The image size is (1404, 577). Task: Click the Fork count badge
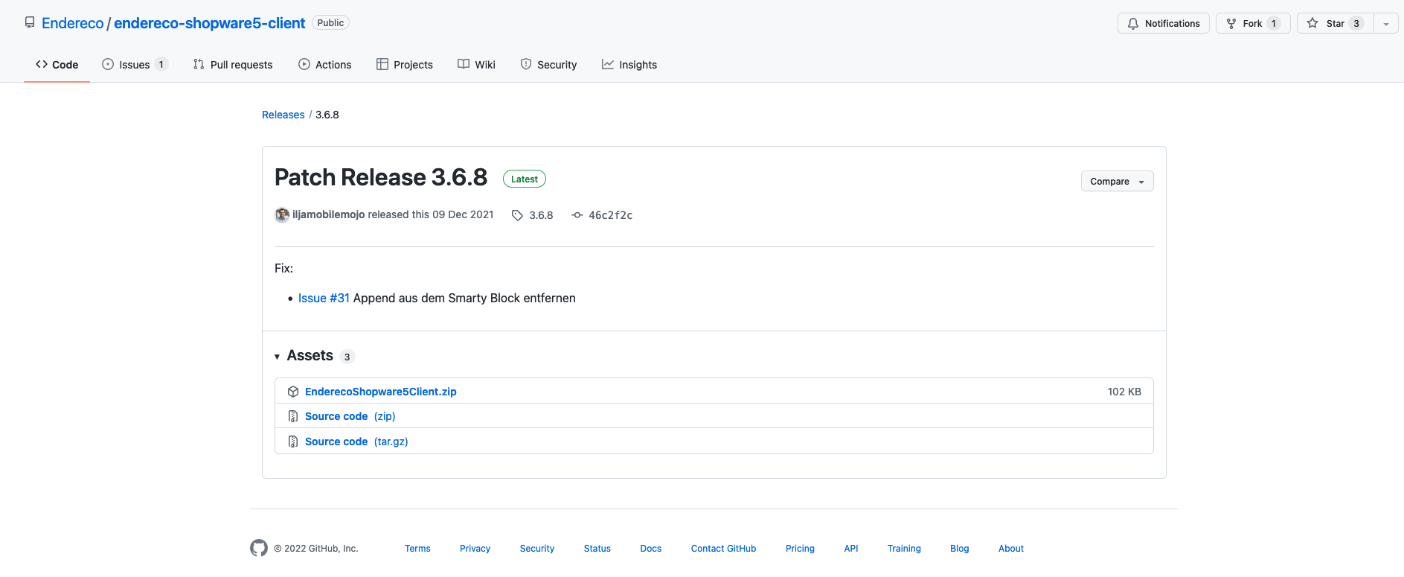pyautogui.click(x=1274, y=24)
